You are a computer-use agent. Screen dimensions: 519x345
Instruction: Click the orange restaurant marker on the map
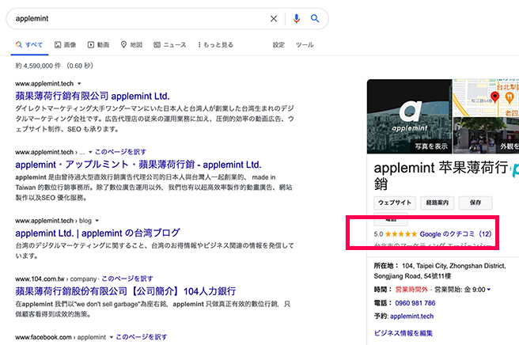(510, 97)
